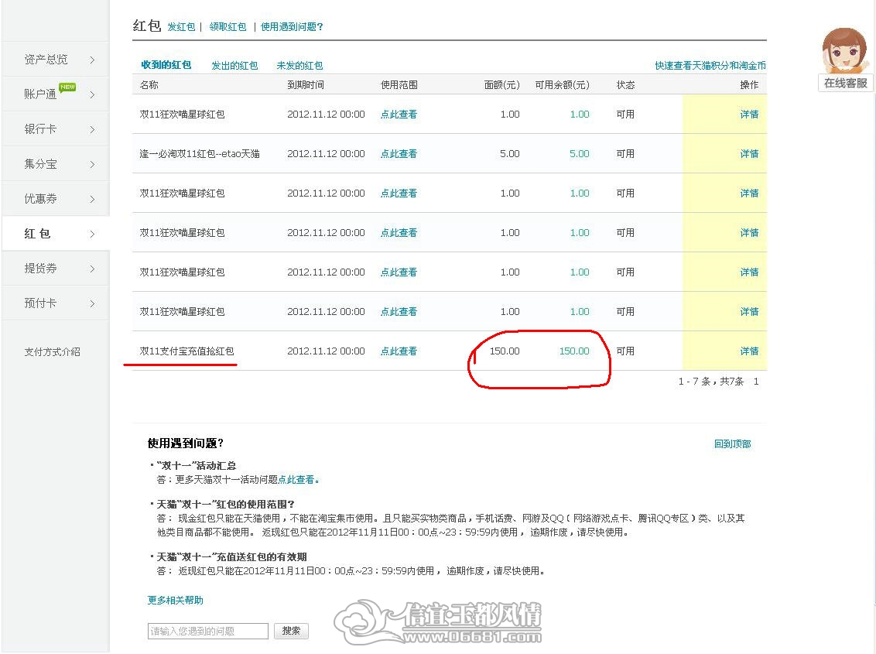Click the NEW badge beside 账户通
The height and width of the screenshot is (654, 876).
pyautogui.click(x=67, y=87)
